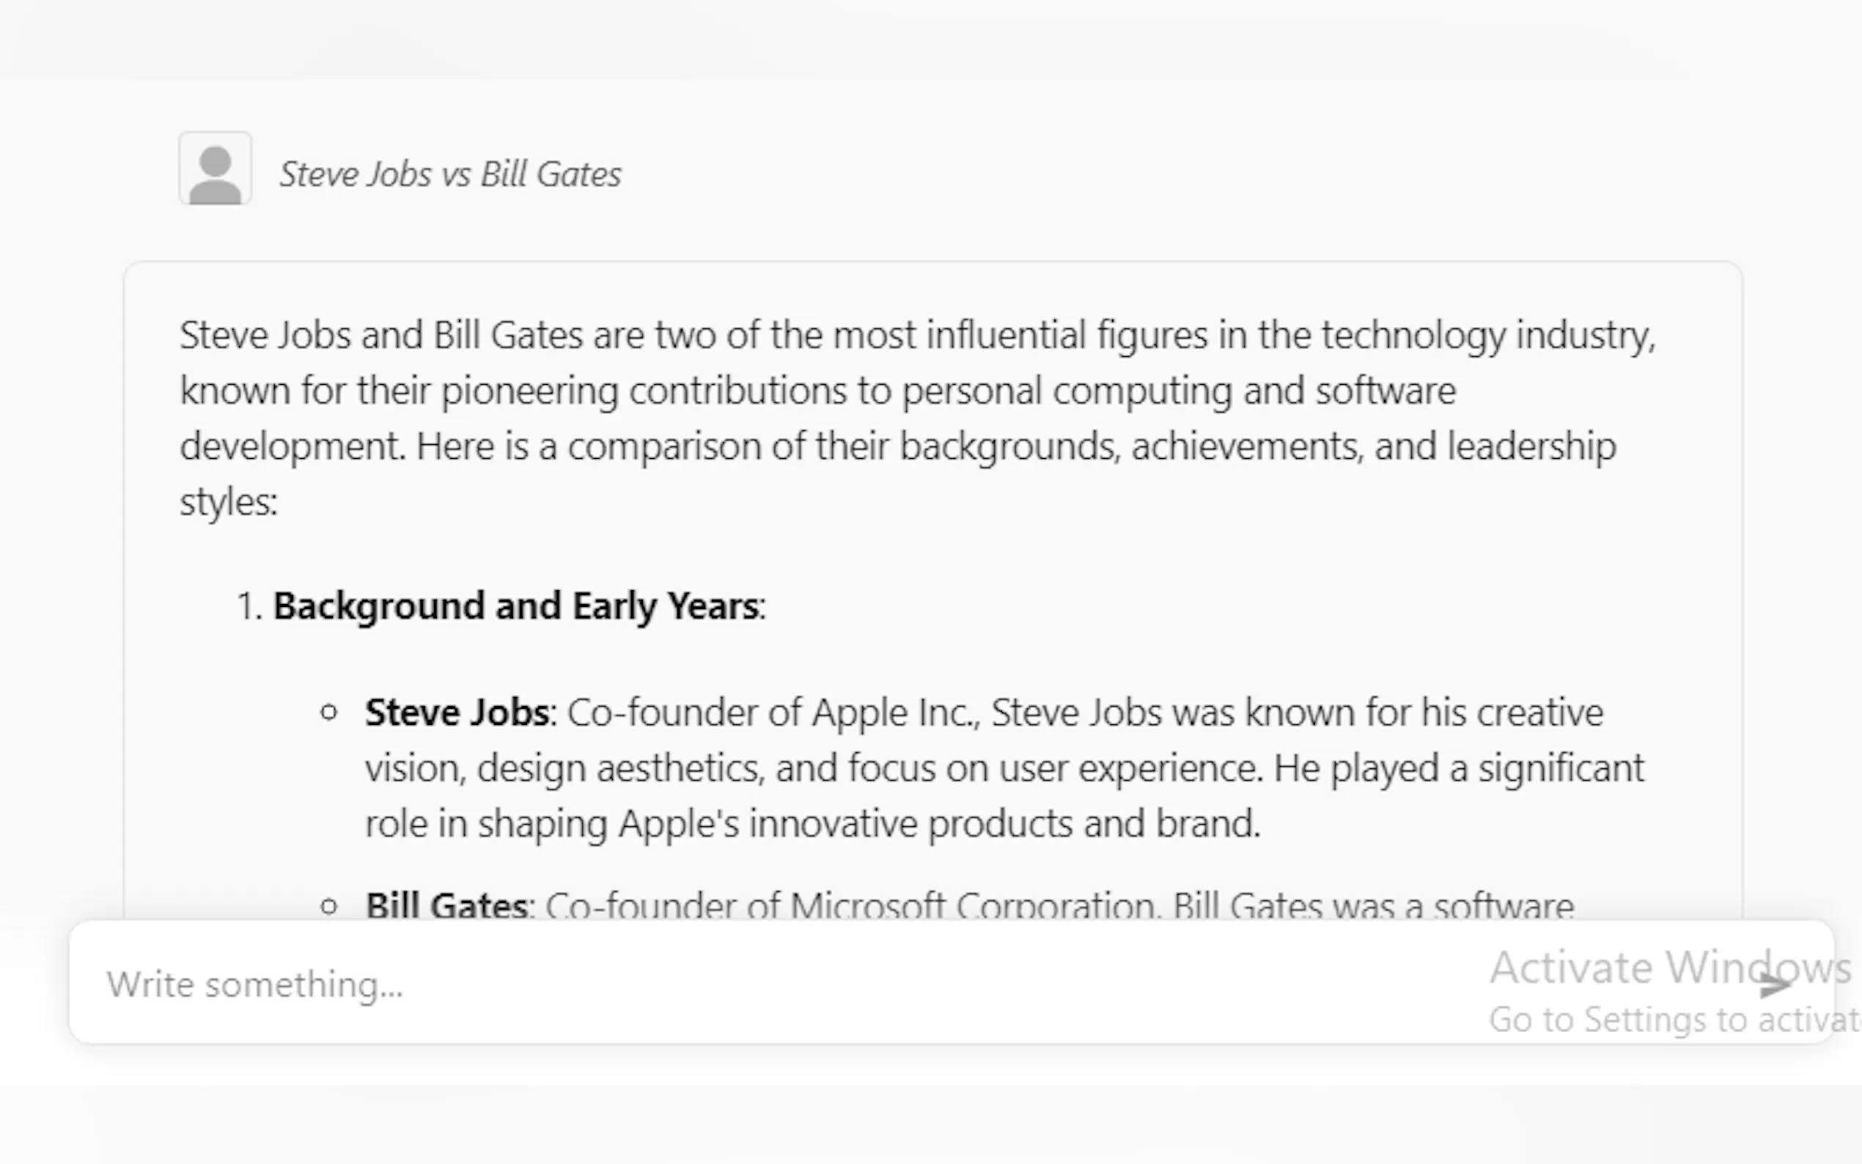The height and width of the screenshot is (1164, 1862).
Task: Click the "Background and Early Years" heading
Action: tap(516, 606)
